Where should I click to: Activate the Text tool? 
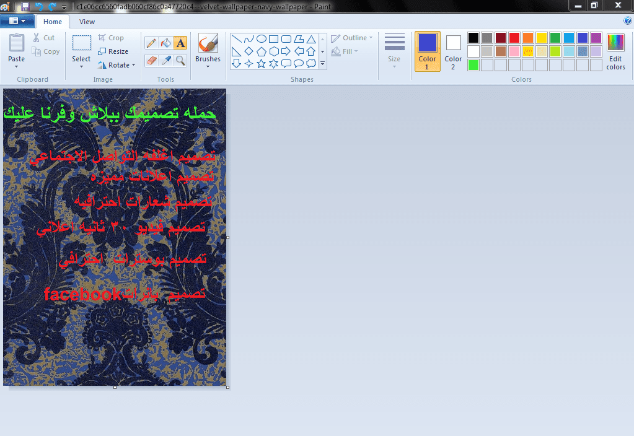[x=180, y=43]
